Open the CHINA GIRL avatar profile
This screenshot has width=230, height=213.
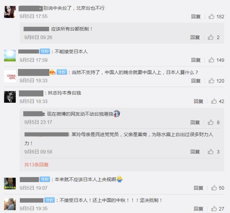[10, 77]
